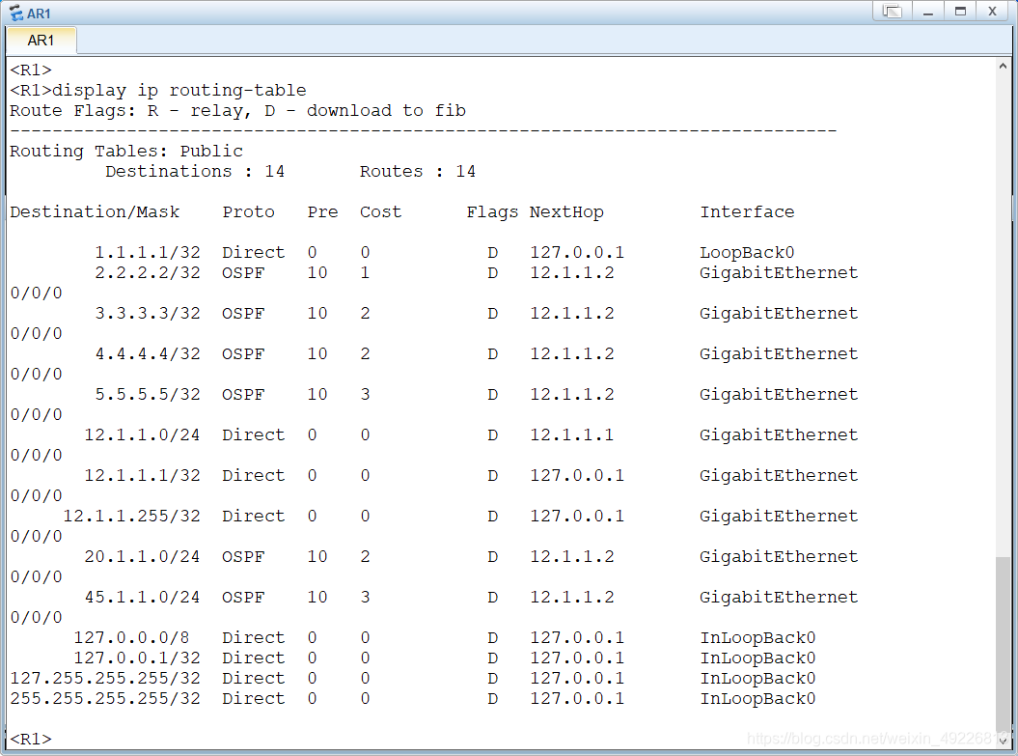Click destination 255.255.255.255/32

(105, 698)
